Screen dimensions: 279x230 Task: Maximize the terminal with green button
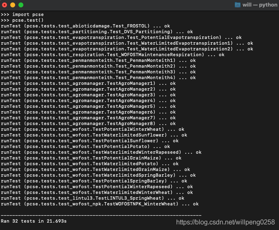[x=21, y=5]
